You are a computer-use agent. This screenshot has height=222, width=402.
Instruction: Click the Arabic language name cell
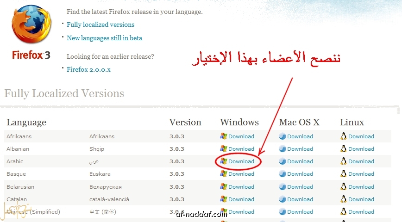(x=15, y=161)
